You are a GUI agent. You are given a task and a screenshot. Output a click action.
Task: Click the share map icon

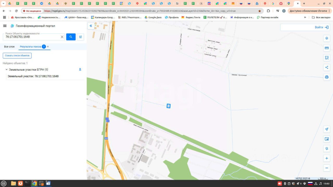pos(327,68)
